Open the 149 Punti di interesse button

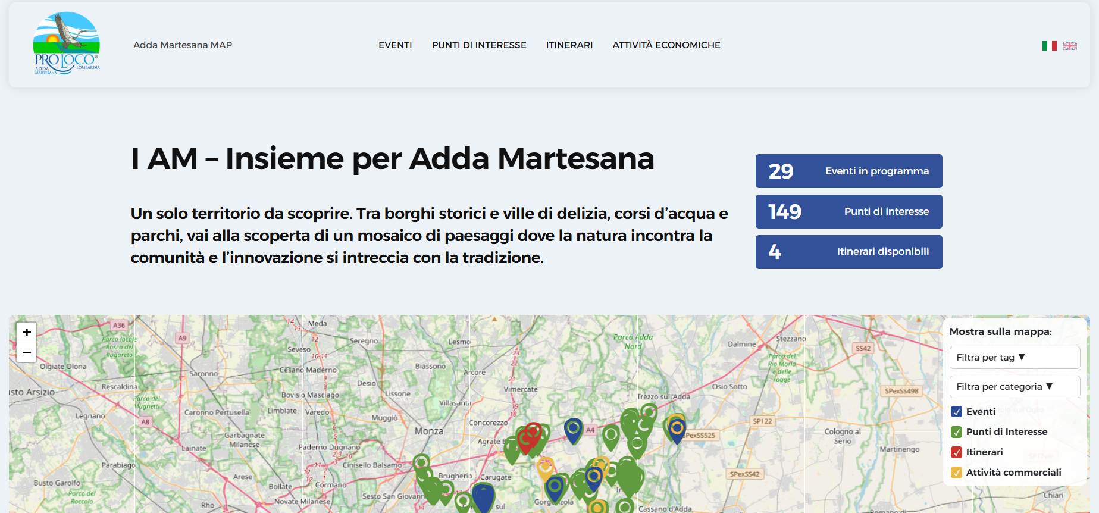coord(848,212)
